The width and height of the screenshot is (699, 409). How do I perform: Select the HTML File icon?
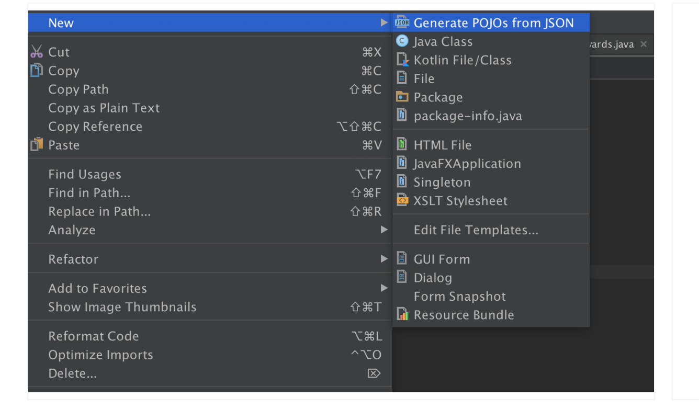pos(402,144)
